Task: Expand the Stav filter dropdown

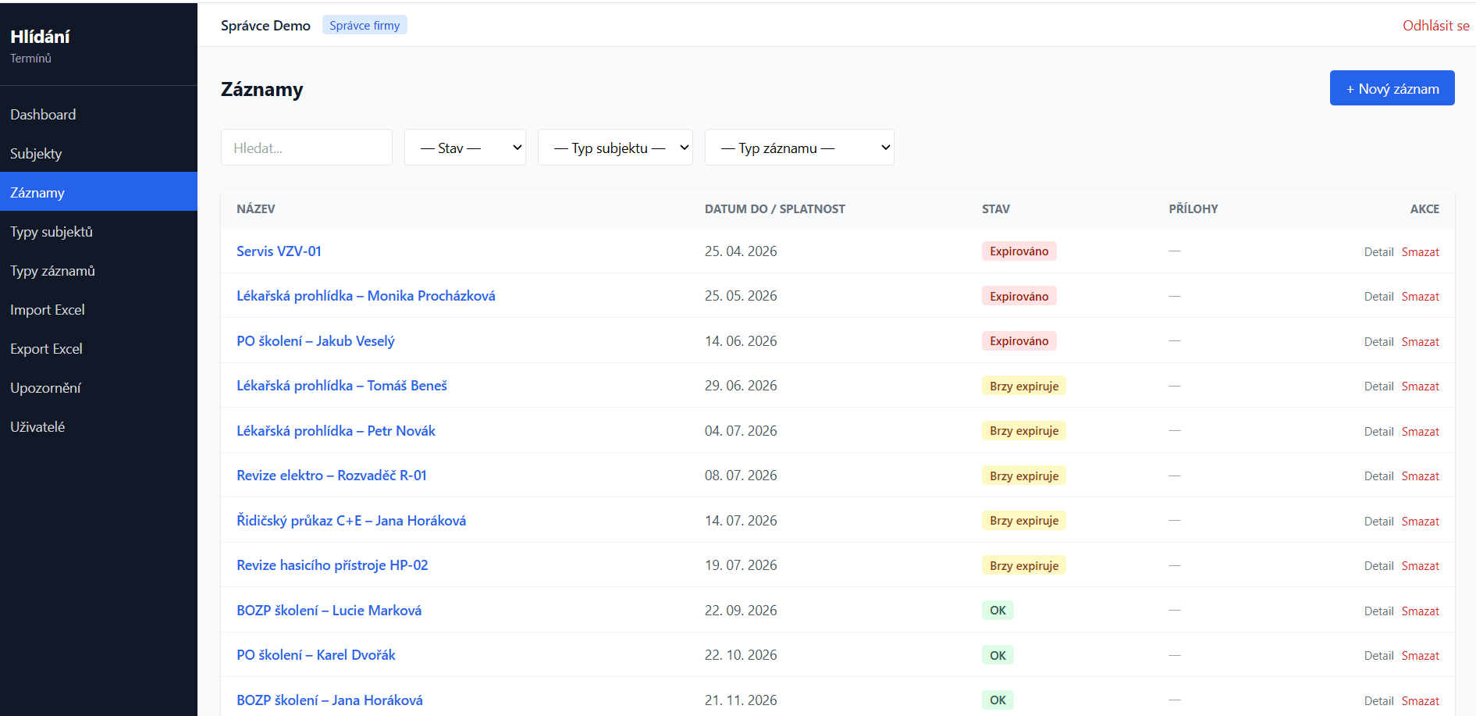Action: coord(465,148)
